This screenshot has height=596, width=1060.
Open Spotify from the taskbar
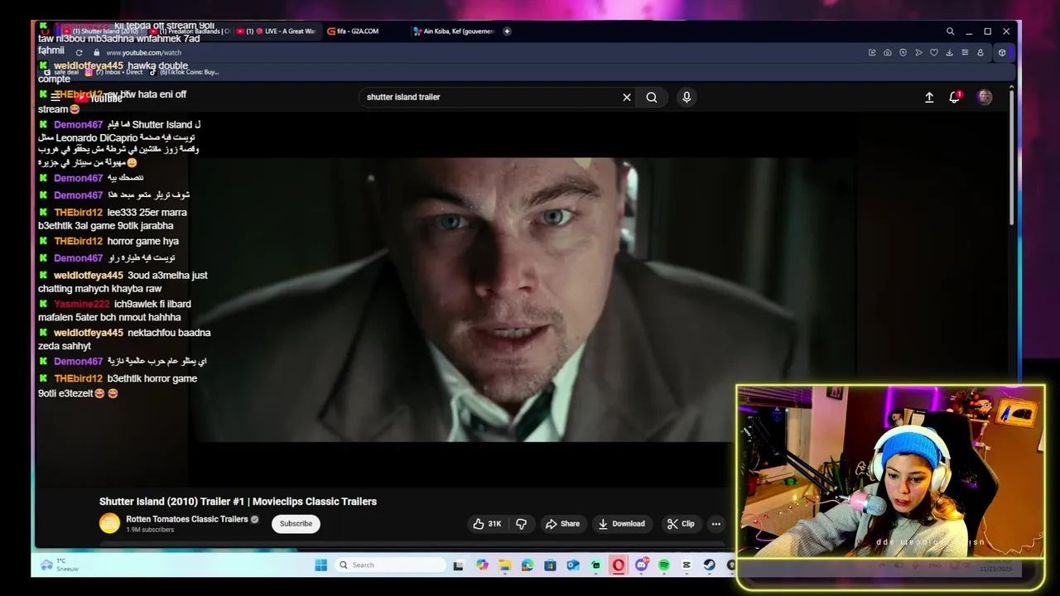click(664, 565)
